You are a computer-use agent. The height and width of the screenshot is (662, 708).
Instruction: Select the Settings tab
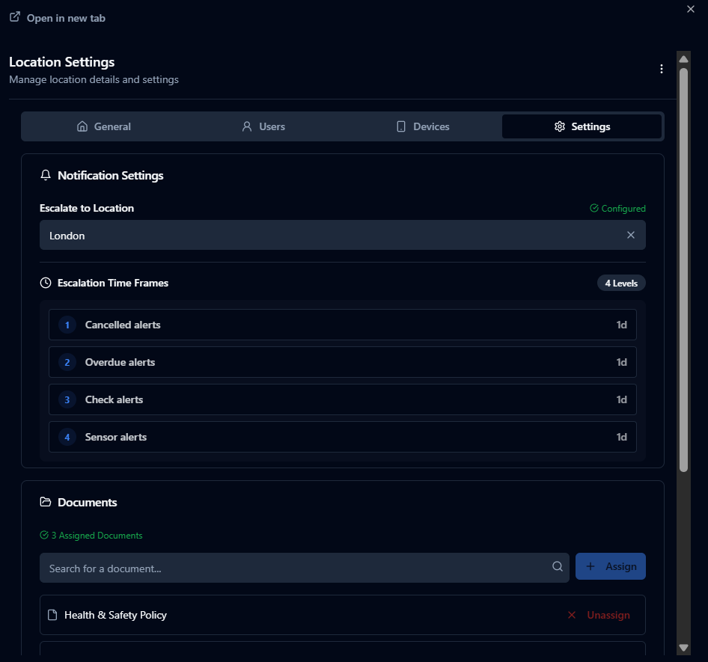[x=582, y=126]
